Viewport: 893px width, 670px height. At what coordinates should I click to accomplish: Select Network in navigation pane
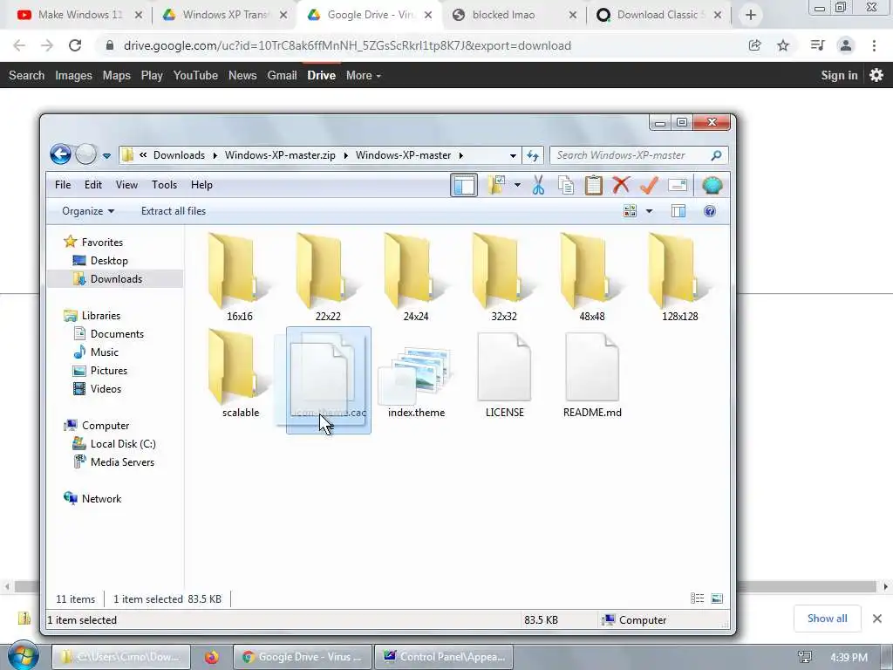[101, 498]
